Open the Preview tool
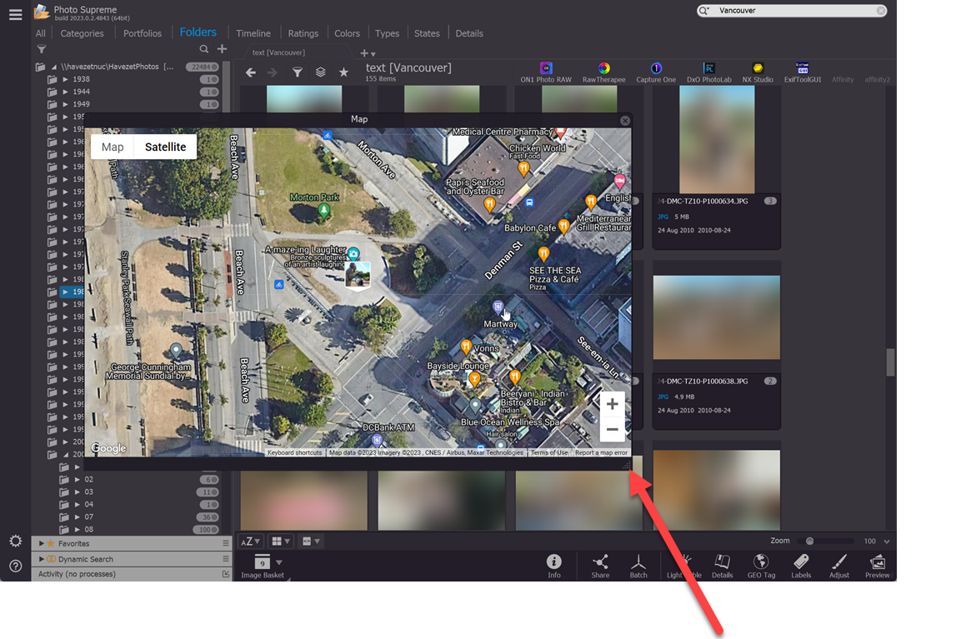Screen dimensions: 971x639 [x=877, y=566]
